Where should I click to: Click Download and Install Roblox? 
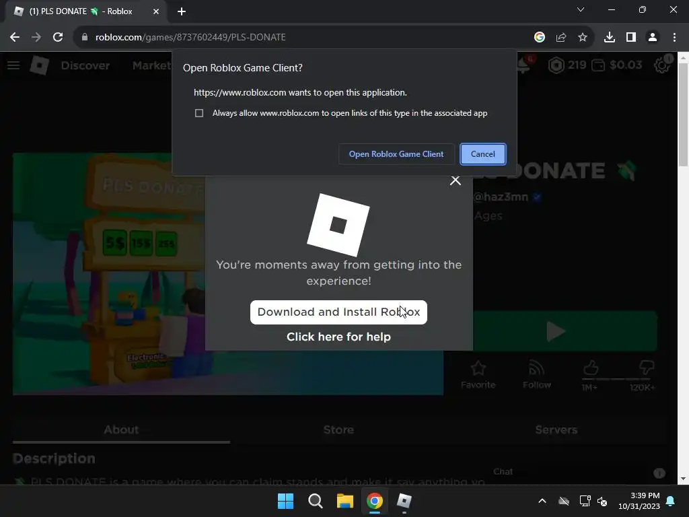339,312
